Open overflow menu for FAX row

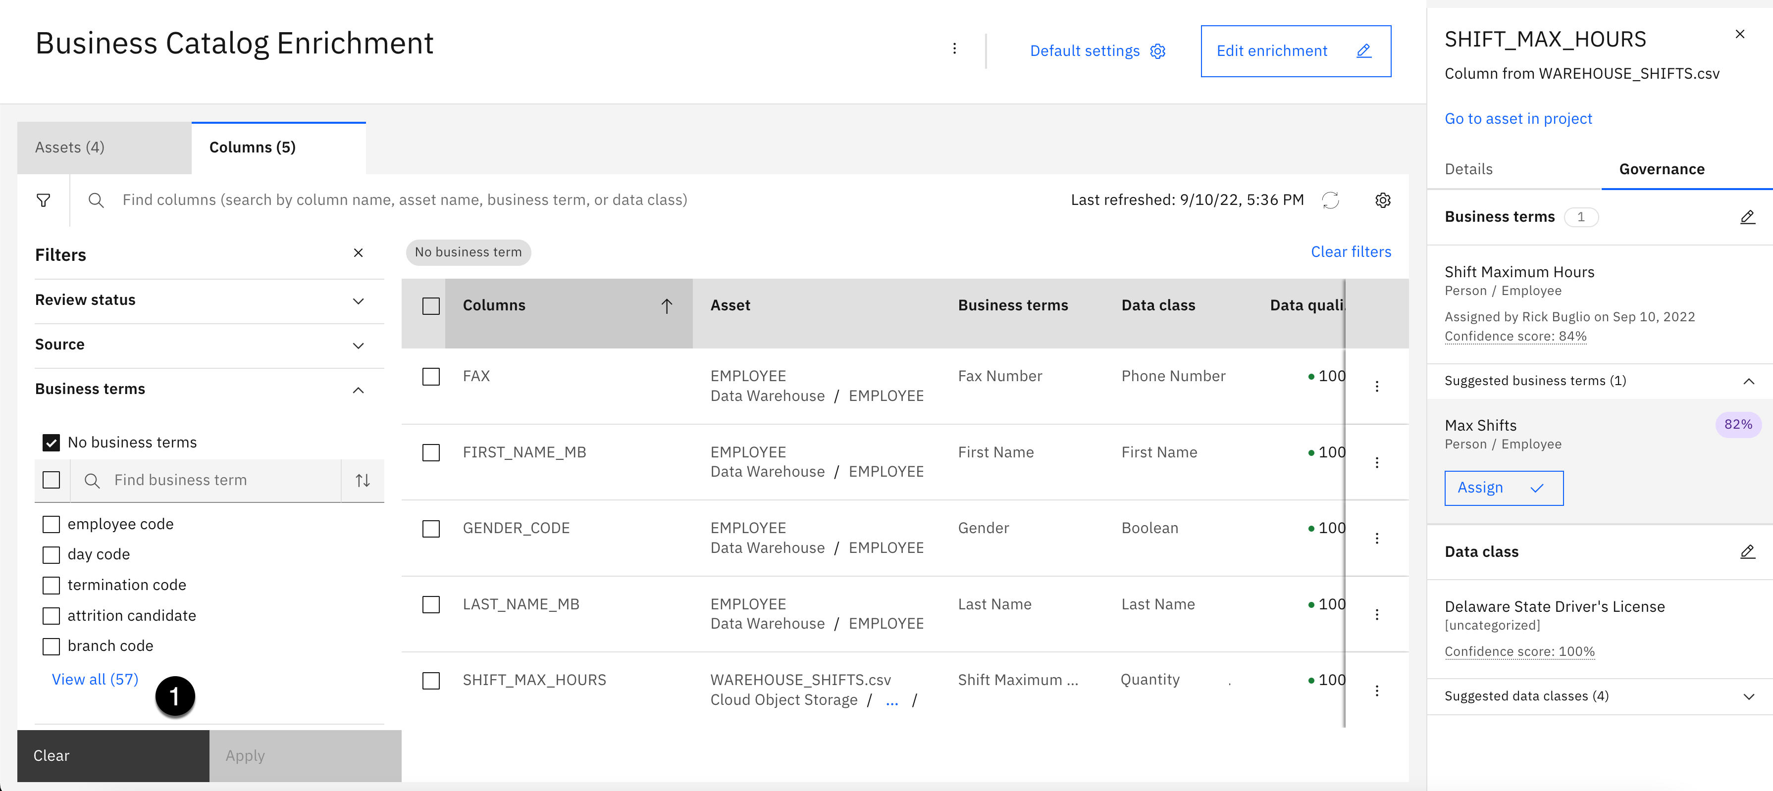click(1377, 387)
